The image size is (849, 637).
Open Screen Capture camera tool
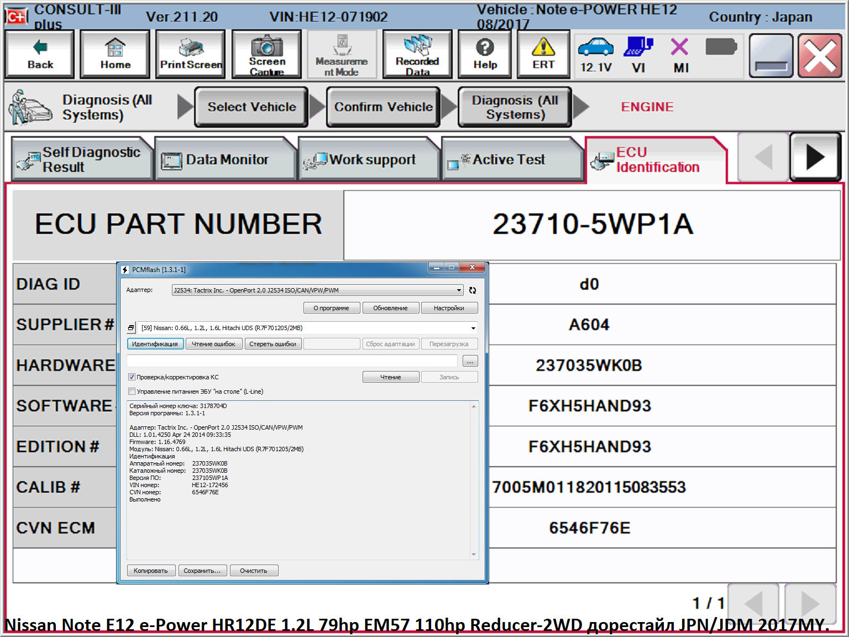(266, 54)
